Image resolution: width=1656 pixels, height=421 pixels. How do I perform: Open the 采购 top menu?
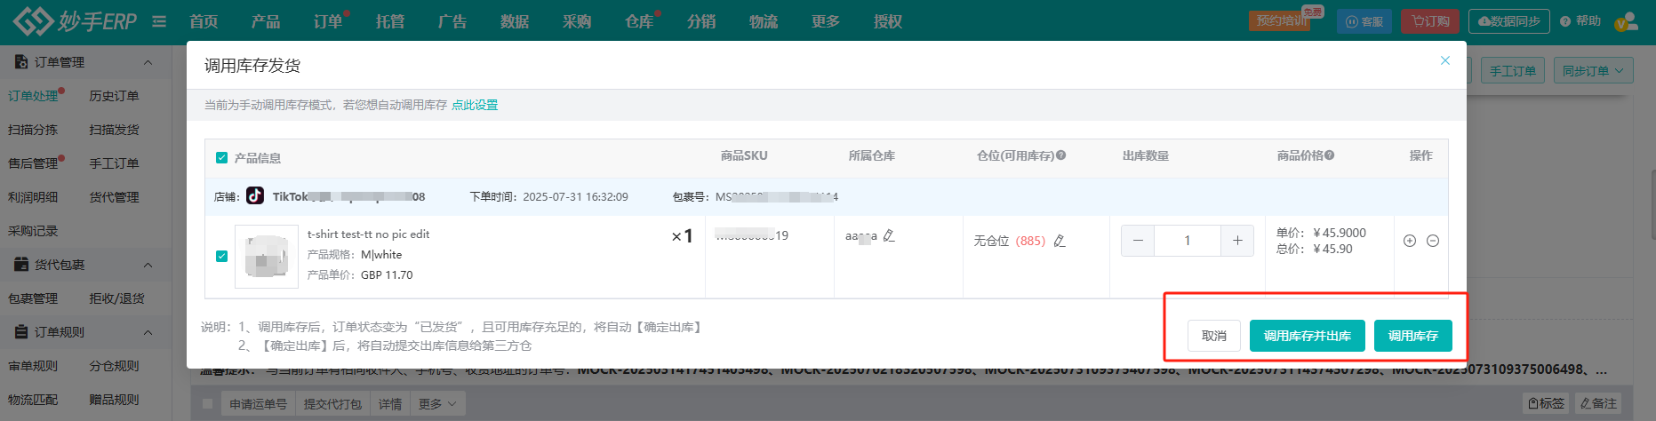(577, 21)
